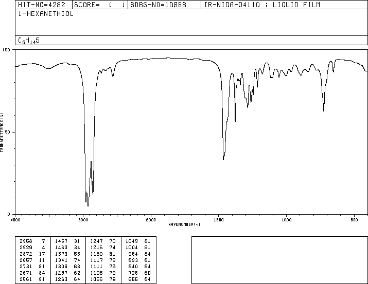This screenshot has height=284, width=368.
Task: Click the 100 tick label on the transmittance axis
Action: 6,50
